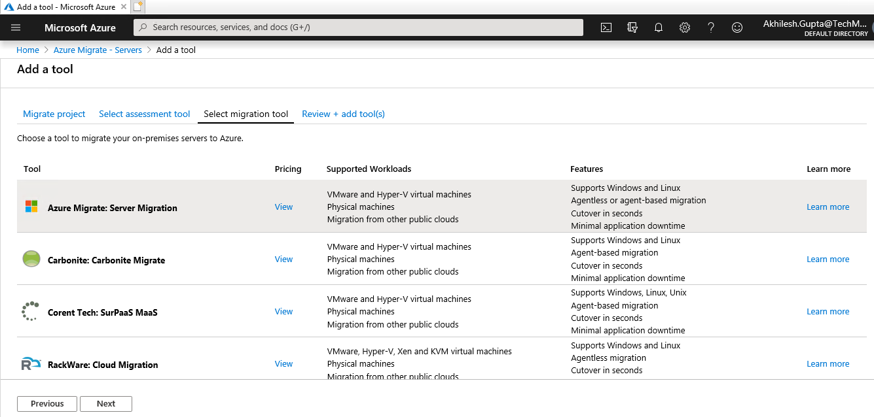
Task: Open the portal hamburger menu
Action: [x=16, y=27]
